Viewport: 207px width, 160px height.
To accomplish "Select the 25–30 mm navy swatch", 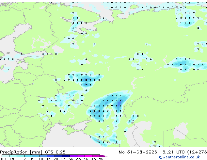I will click(66, 156).
